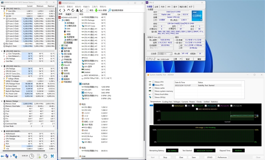Uncheck the Stress FPU checkbox
The height and width of the screenshot is (160, 265).
tap(153, 85)
